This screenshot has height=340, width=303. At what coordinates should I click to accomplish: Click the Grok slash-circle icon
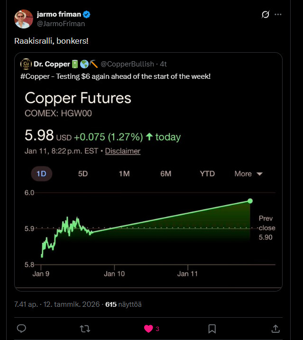(266, 15)
